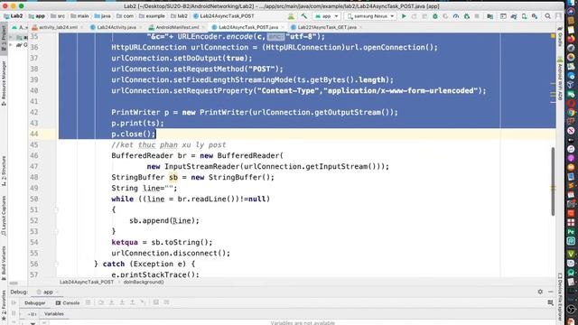
Task: Open the Gradle tool window side tab
Action: (560, 37)
